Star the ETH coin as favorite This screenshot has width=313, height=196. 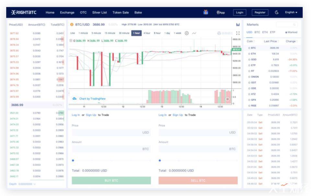click(249, 54)
